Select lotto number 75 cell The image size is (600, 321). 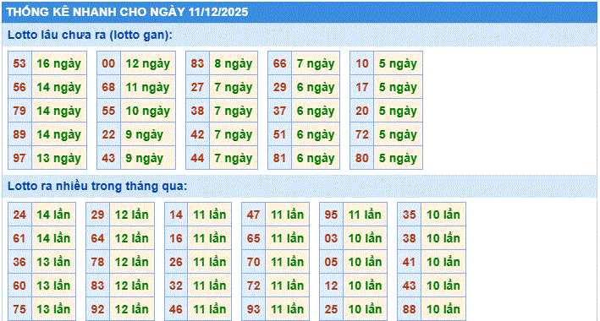19,309
